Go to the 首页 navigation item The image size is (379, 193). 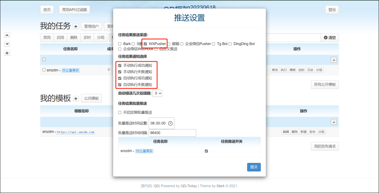(x=47, y=10)
